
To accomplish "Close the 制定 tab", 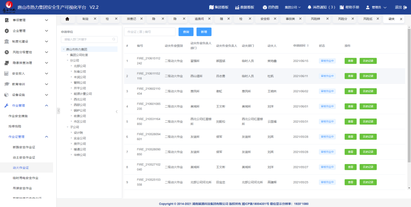I will 95,19.
